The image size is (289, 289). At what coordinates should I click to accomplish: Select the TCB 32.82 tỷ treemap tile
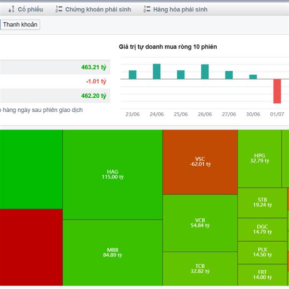pos(200,269)
